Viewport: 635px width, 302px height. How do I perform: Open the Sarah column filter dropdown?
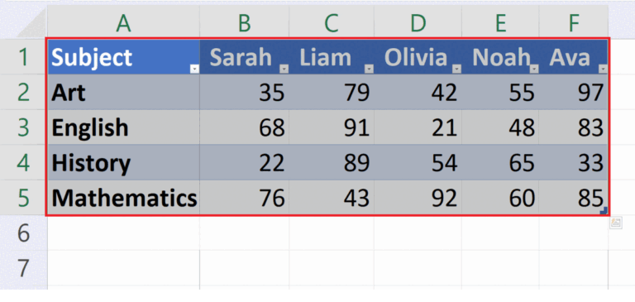[284, 69]
